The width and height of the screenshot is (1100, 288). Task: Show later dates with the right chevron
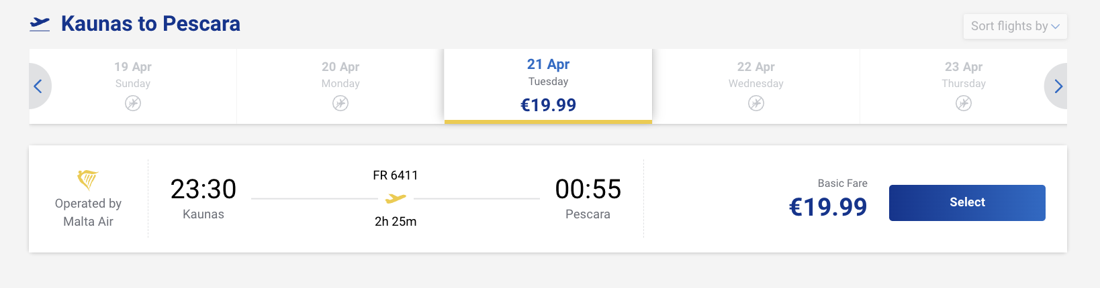tap(1058, 86)
